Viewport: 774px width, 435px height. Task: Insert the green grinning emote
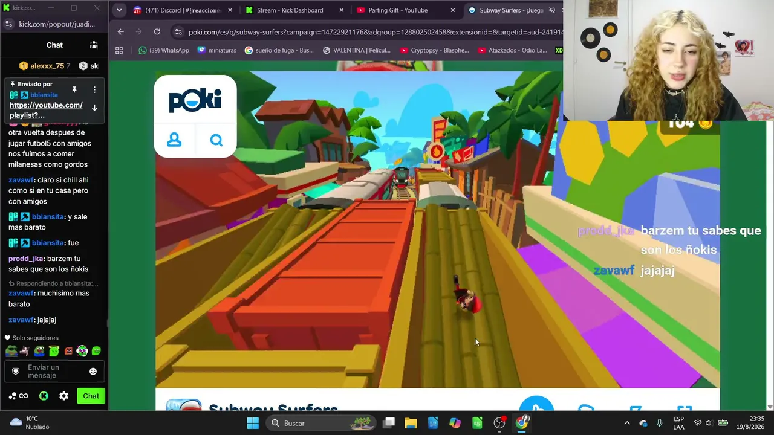pos(96,350)
